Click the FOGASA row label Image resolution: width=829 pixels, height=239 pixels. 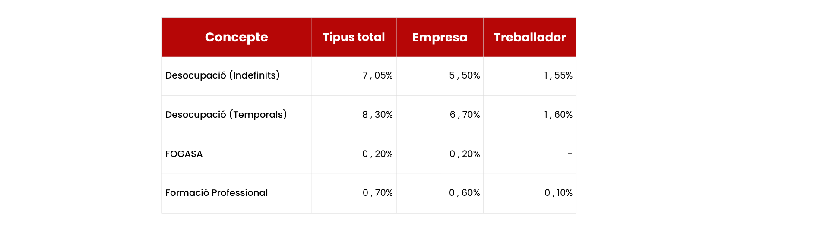pyautogui.click(x=184, y=154)
